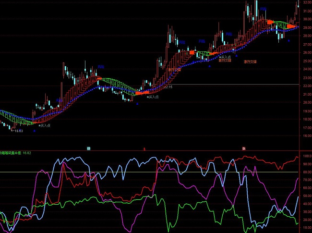Click the 激烈交锋 label closest to 22.15
This screenshot has width=312, height=233.
(x=174, y=70)
